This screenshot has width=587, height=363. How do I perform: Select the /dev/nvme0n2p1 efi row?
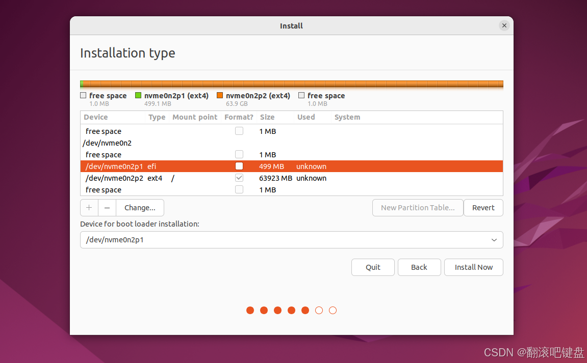coord(292,166)
